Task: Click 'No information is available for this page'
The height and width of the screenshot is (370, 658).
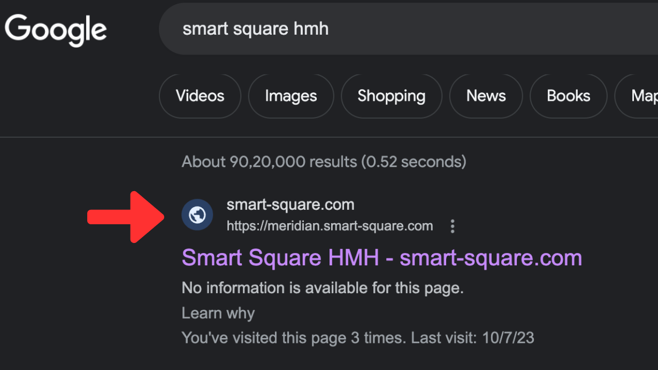Action: tap(323, 288)
